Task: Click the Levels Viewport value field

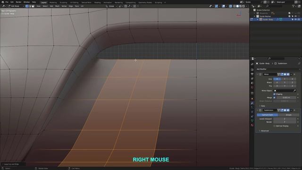Action: pyautogui.click(x=285, y=119)
